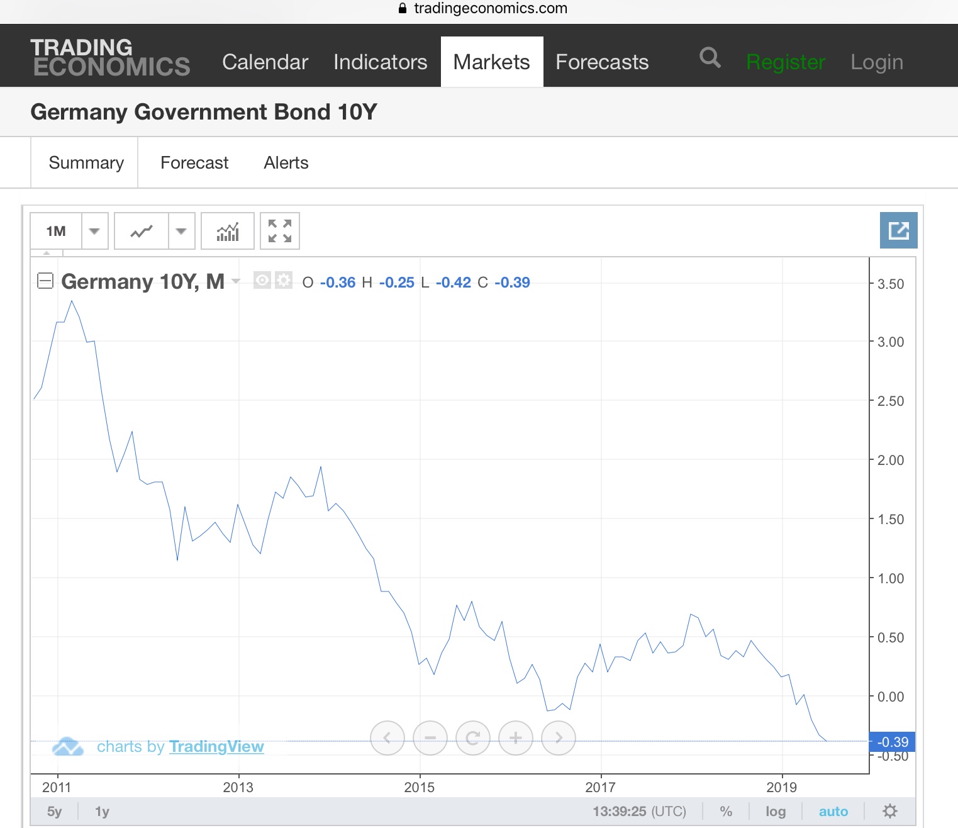Zoom in the chart
The width and height of the screenshot is (958, 828).
click(516, 738)
